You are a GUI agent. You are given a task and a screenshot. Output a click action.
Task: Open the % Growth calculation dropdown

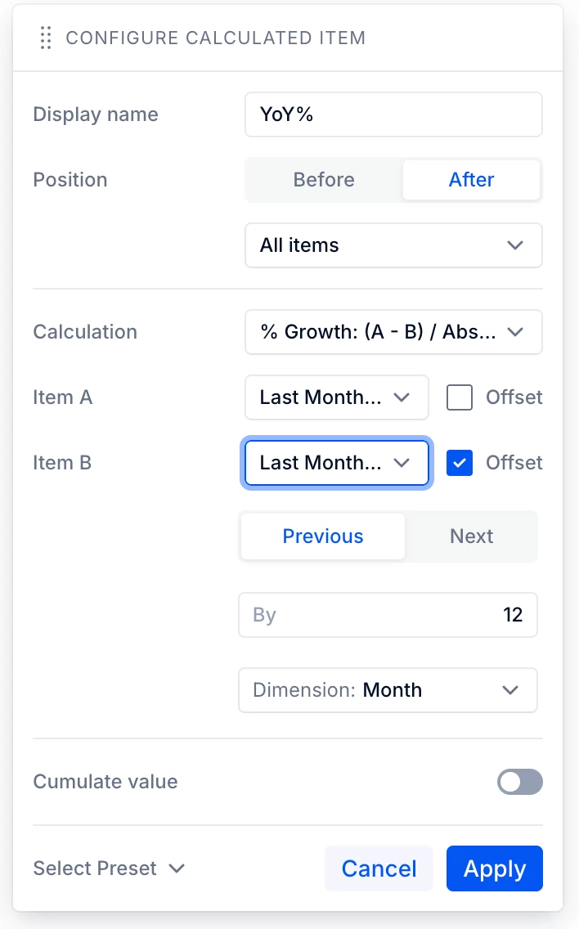(393, 332)
